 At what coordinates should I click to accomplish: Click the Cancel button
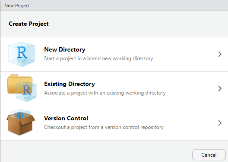click(209, 155)
